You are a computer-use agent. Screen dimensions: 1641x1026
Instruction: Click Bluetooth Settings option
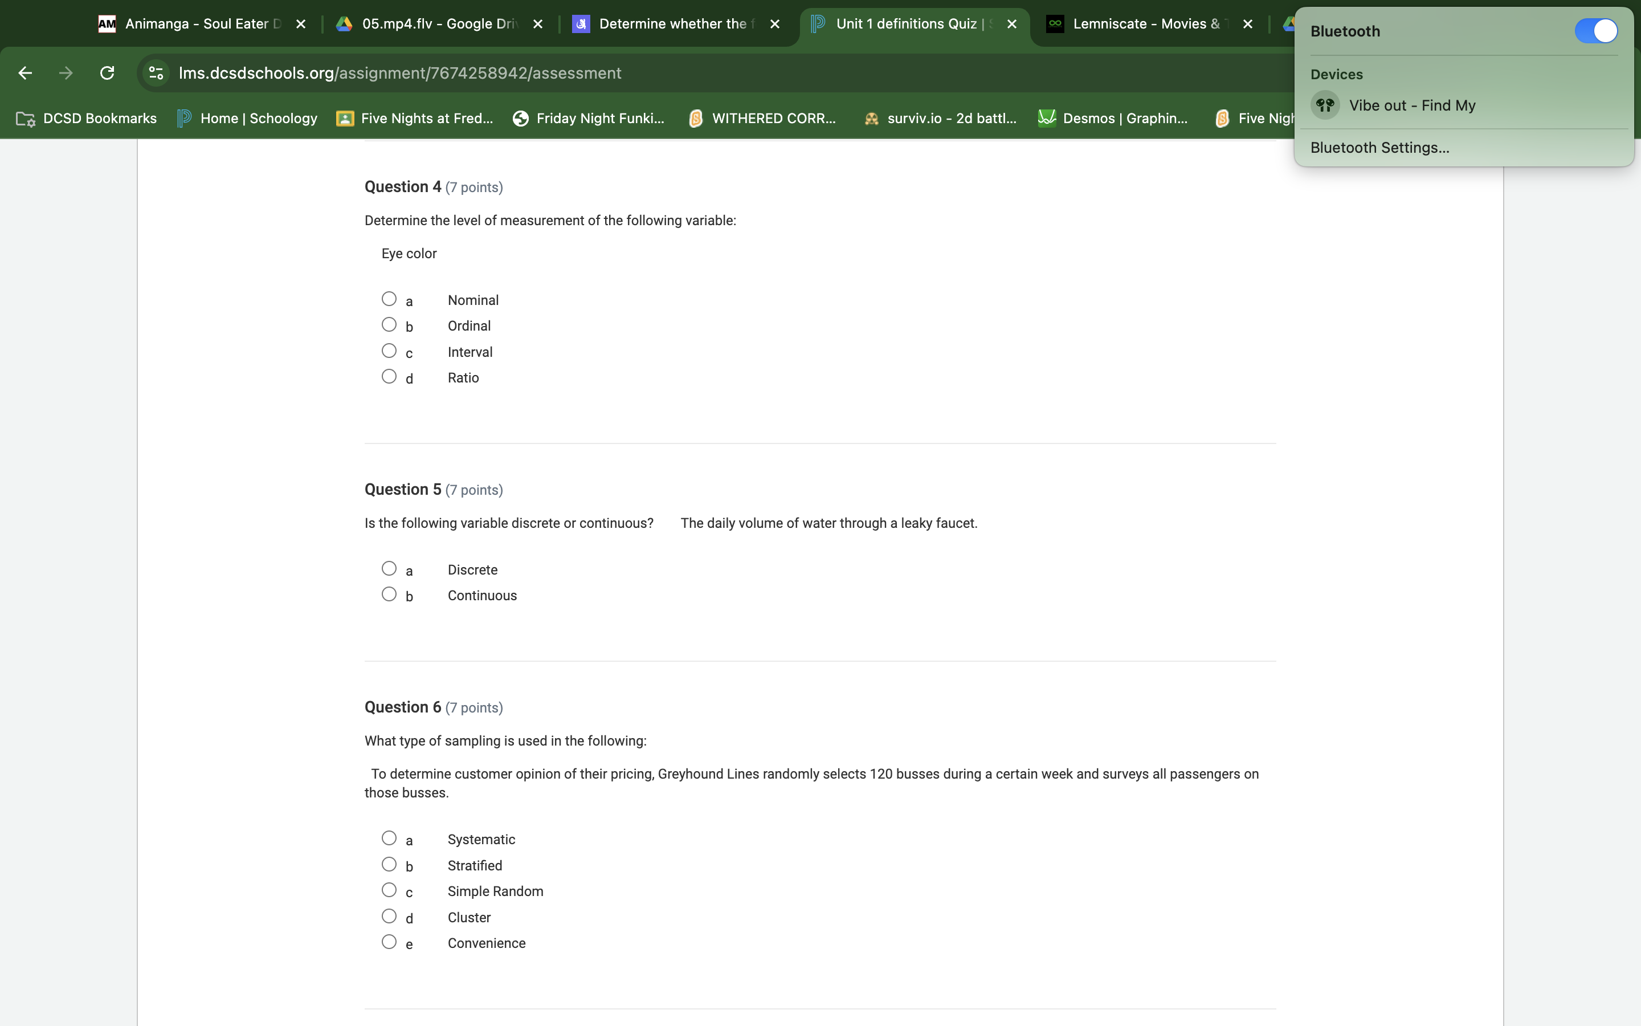(1380, 146)
